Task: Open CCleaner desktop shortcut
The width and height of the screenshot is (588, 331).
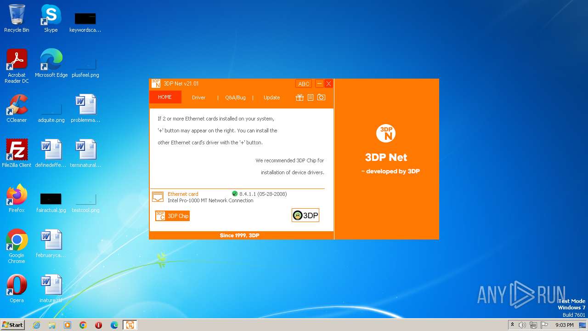Action: [x=17, y=108]
